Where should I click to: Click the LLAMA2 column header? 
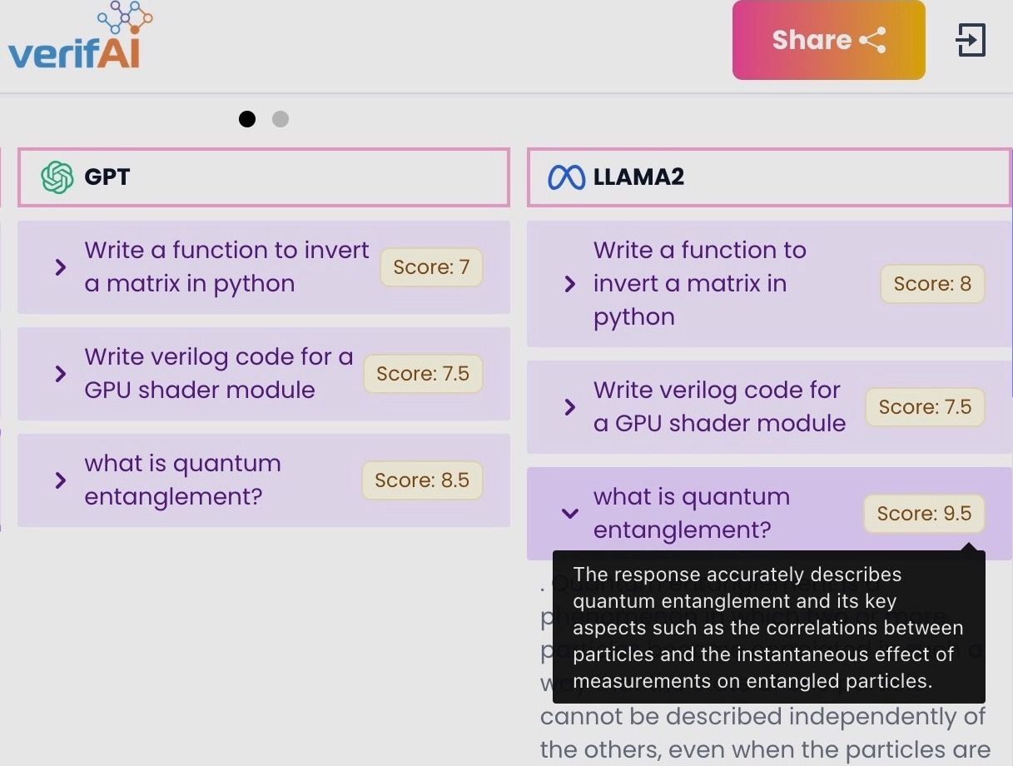[769, 177]
